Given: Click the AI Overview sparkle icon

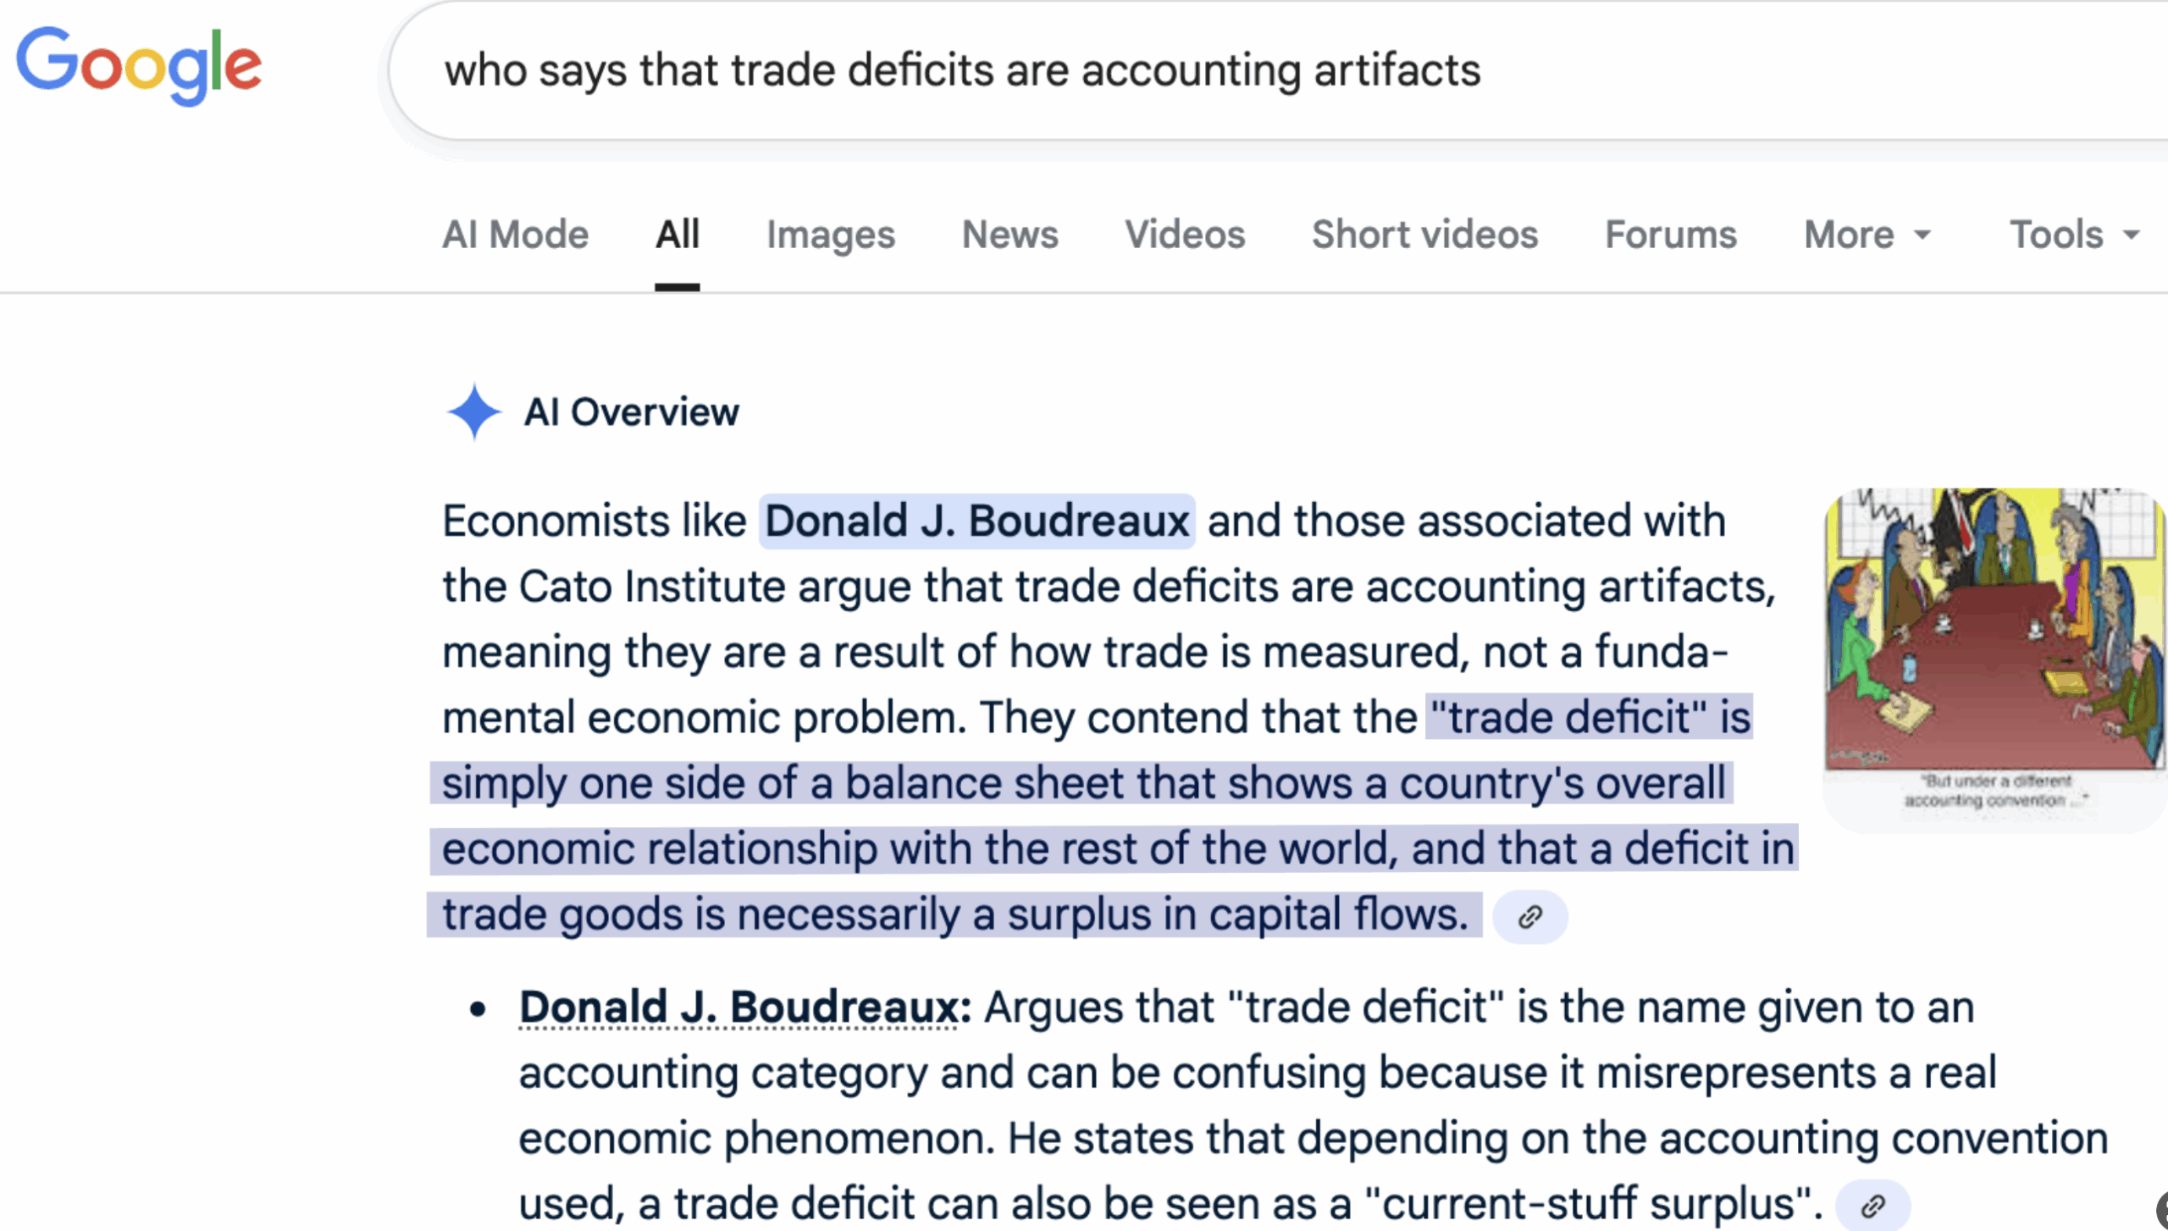Looking at the screenshot, I should (474, 412).
